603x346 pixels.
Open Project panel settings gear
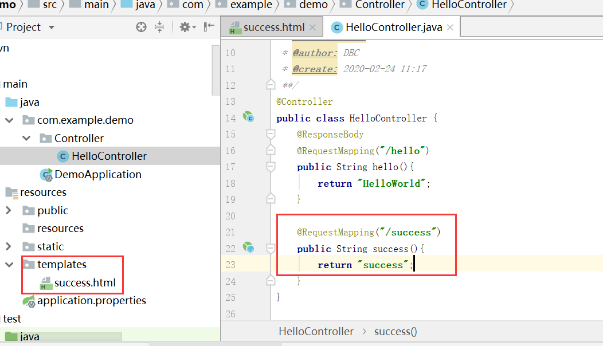click(187, 27)
